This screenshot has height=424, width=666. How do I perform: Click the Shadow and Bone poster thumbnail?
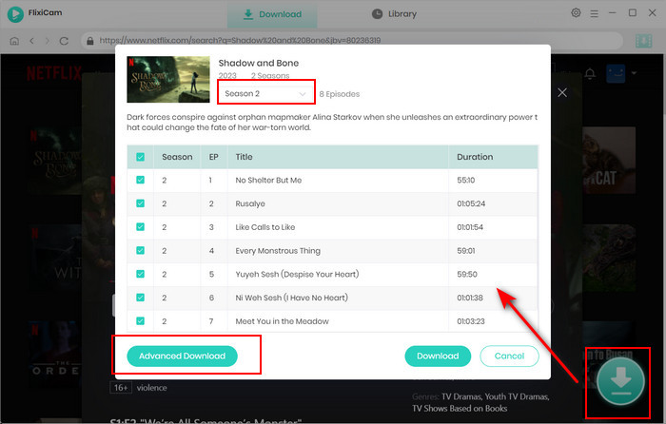click(168, 79)
